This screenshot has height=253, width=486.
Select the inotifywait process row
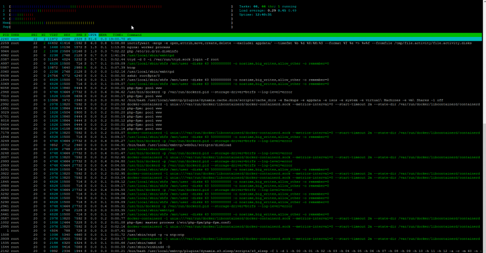coord(241,43)
